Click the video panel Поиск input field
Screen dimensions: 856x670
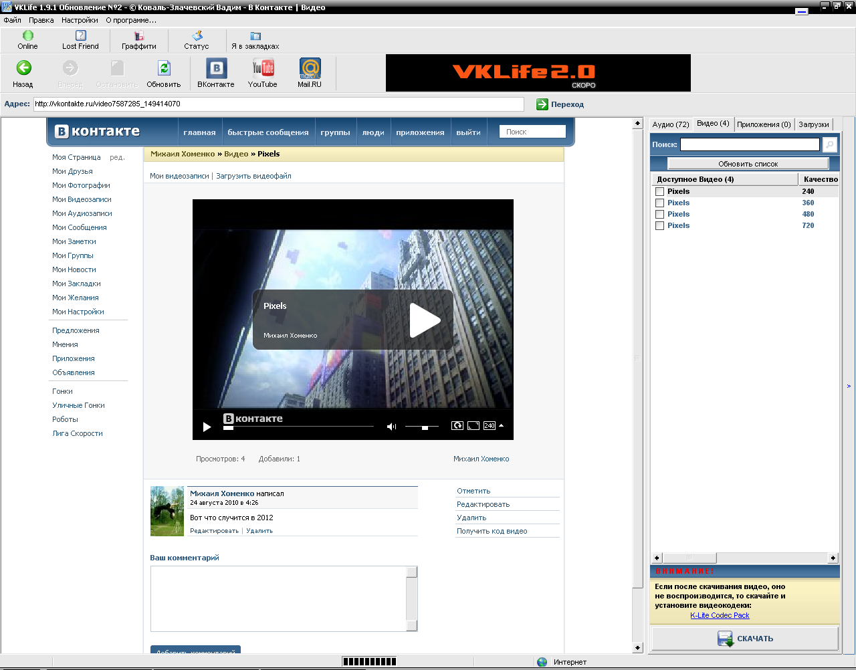750,144
